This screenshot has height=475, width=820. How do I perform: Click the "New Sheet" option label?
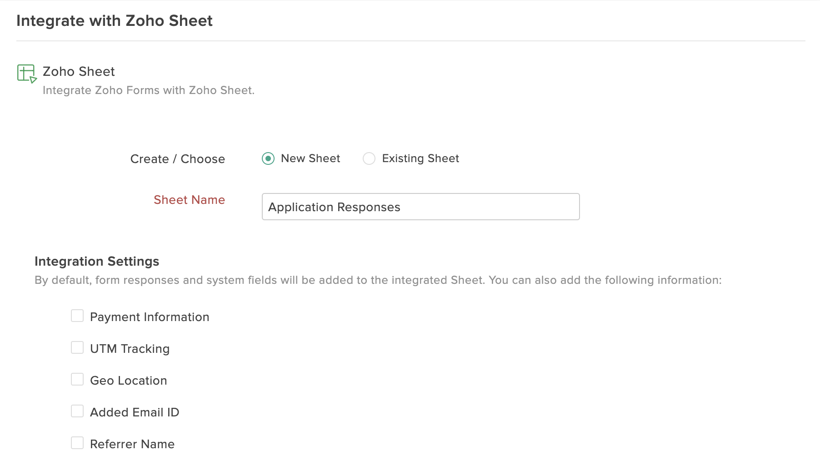click(310, 158)
